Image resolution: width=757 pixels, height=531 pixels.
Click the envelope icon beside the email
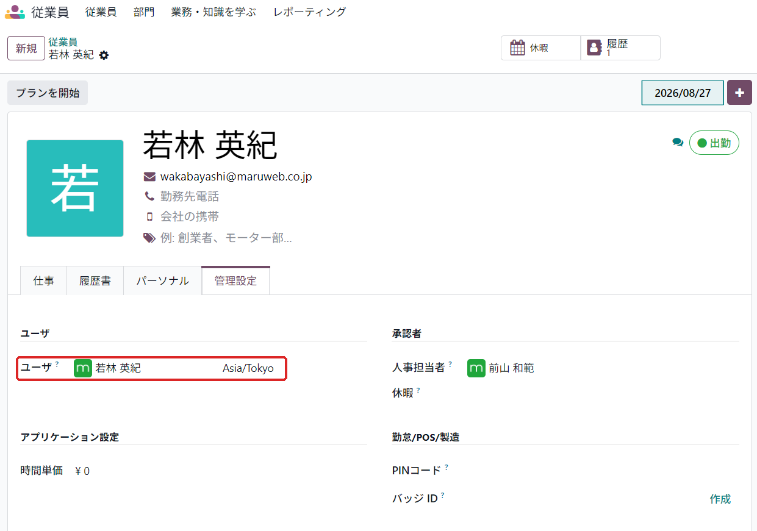click(x=149, y=177)
